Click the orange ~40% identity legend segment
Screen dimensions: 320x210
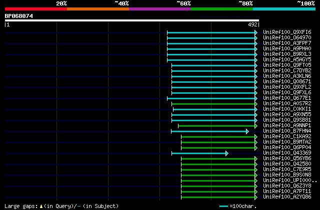tap(98, 9)
